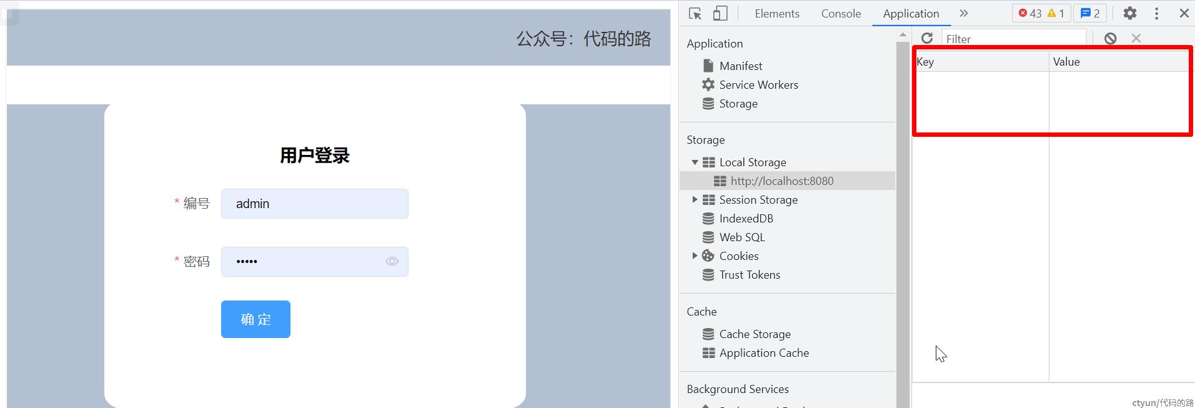Image resolution: width=1195 pixels, height=408 pixels.
Task: Open the Service Workers item
Action: point(758,85)
